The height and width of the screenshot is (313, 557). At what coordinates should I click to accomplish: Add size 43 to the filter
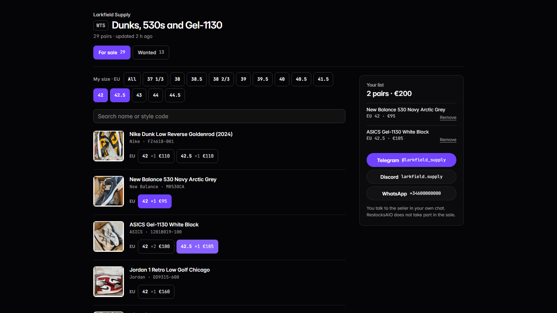139,95
